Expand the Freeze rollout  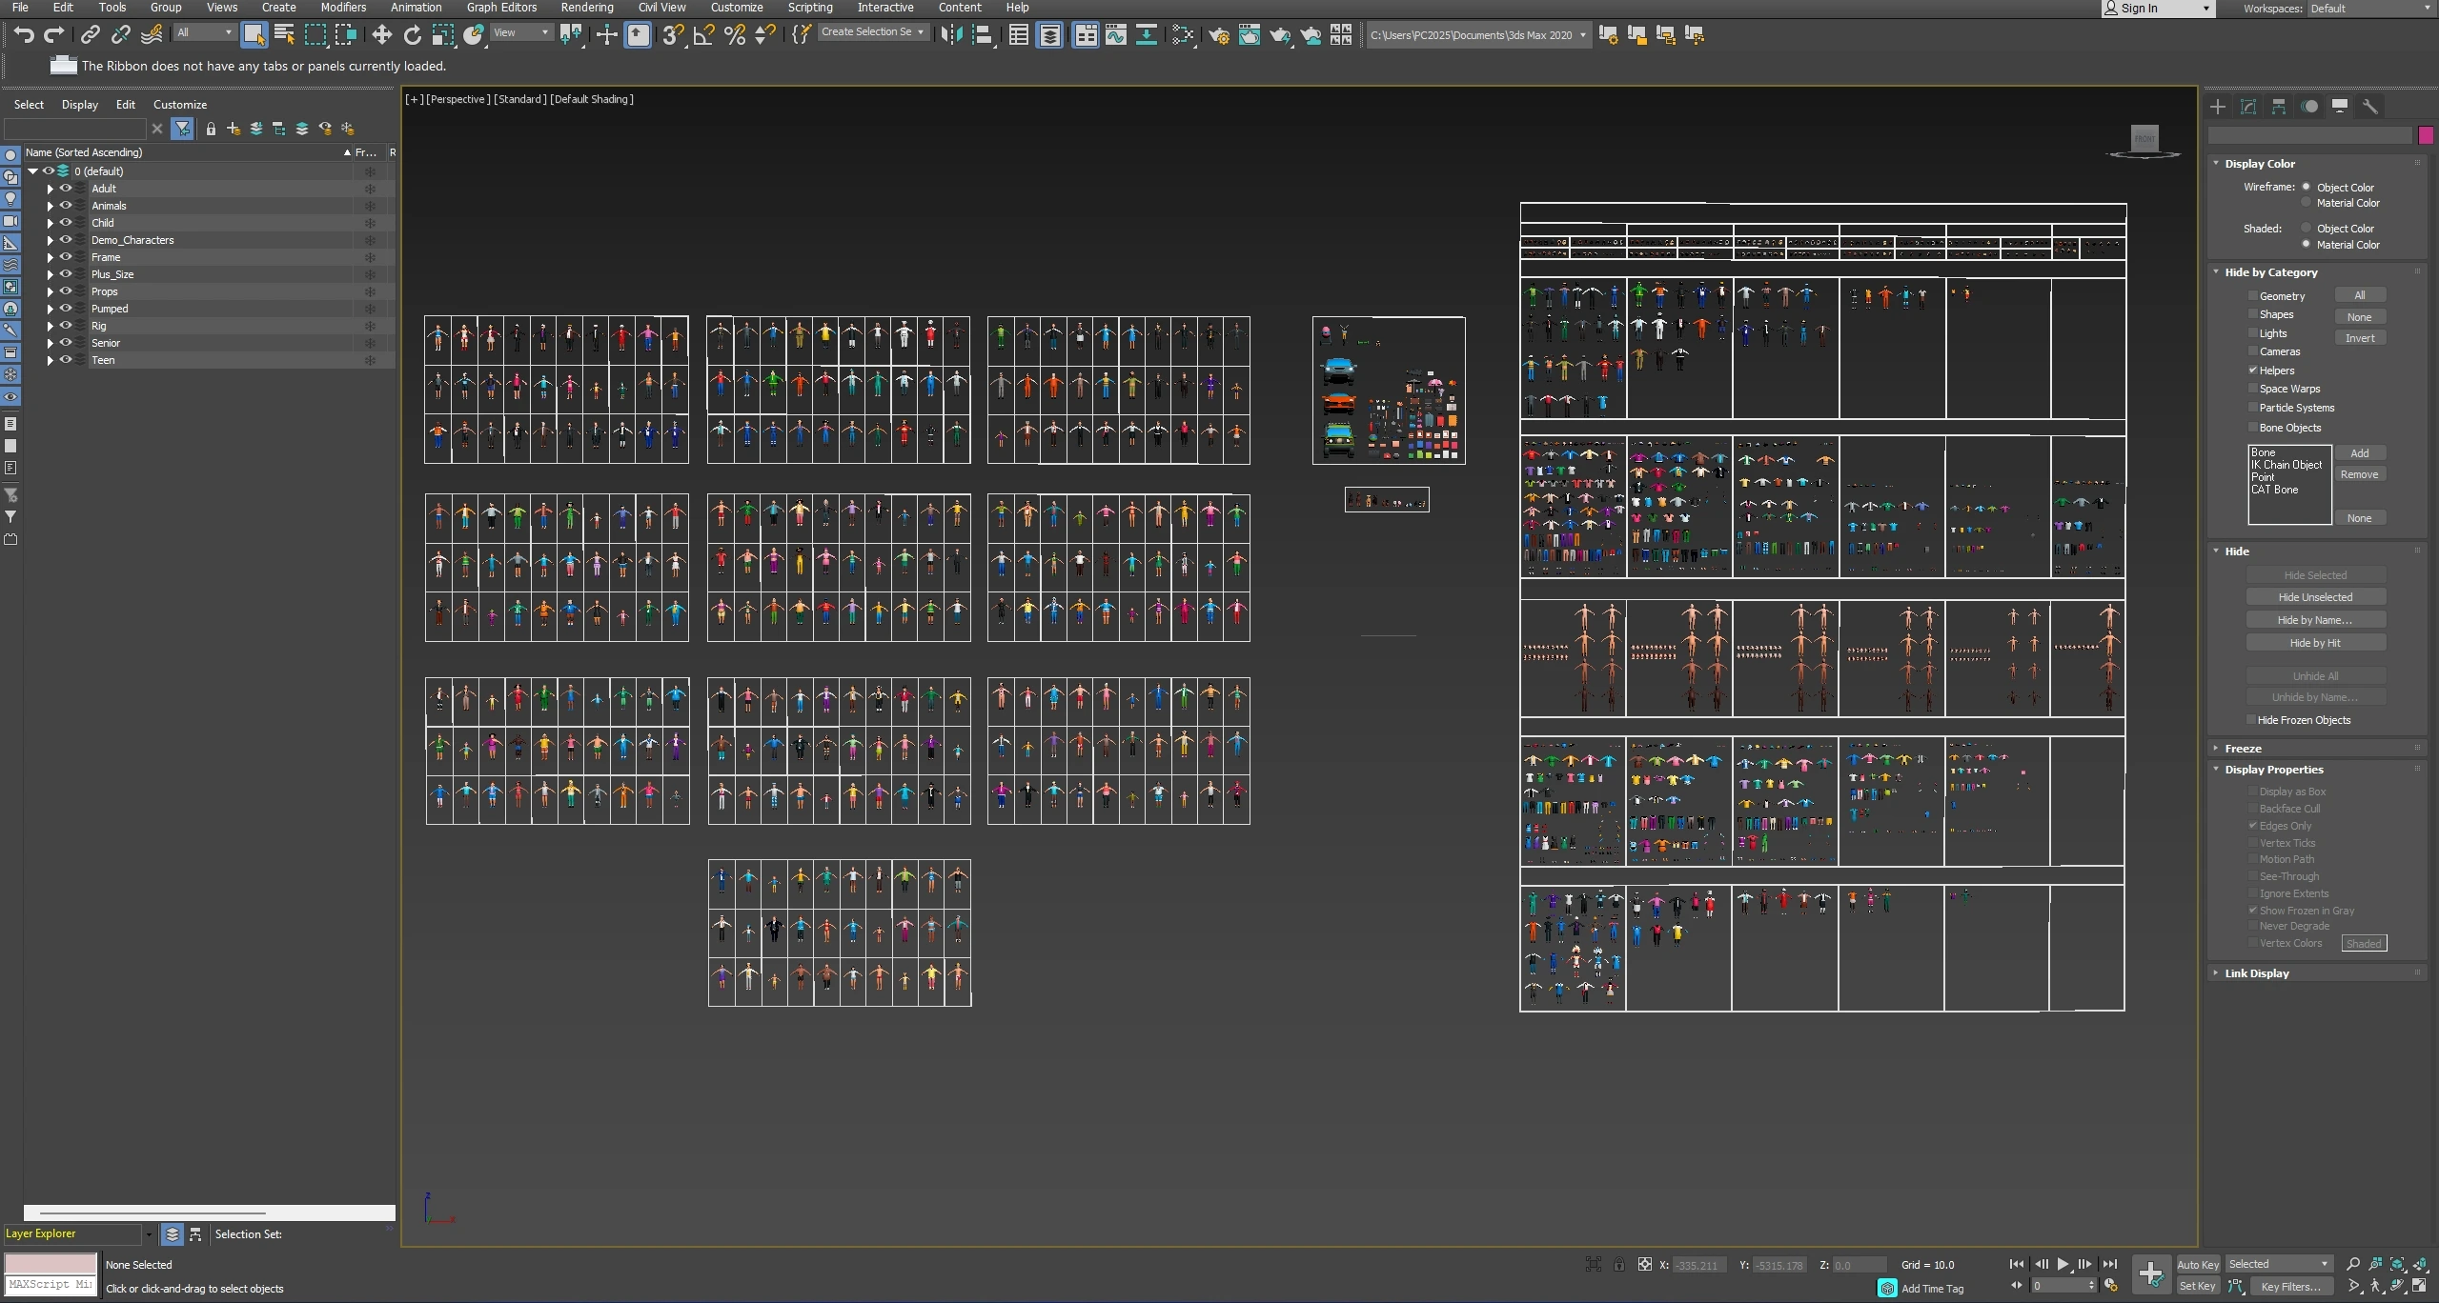(2243, 749)
